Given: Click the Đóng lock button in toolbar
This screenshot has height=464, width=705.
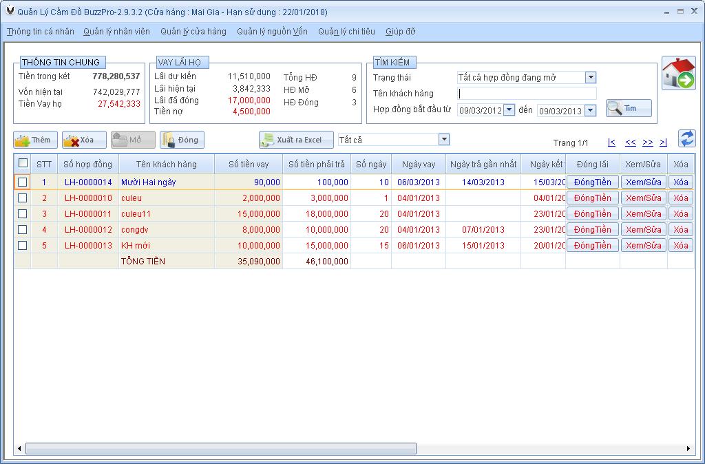Looking at the screenshot, I should 182,140.
